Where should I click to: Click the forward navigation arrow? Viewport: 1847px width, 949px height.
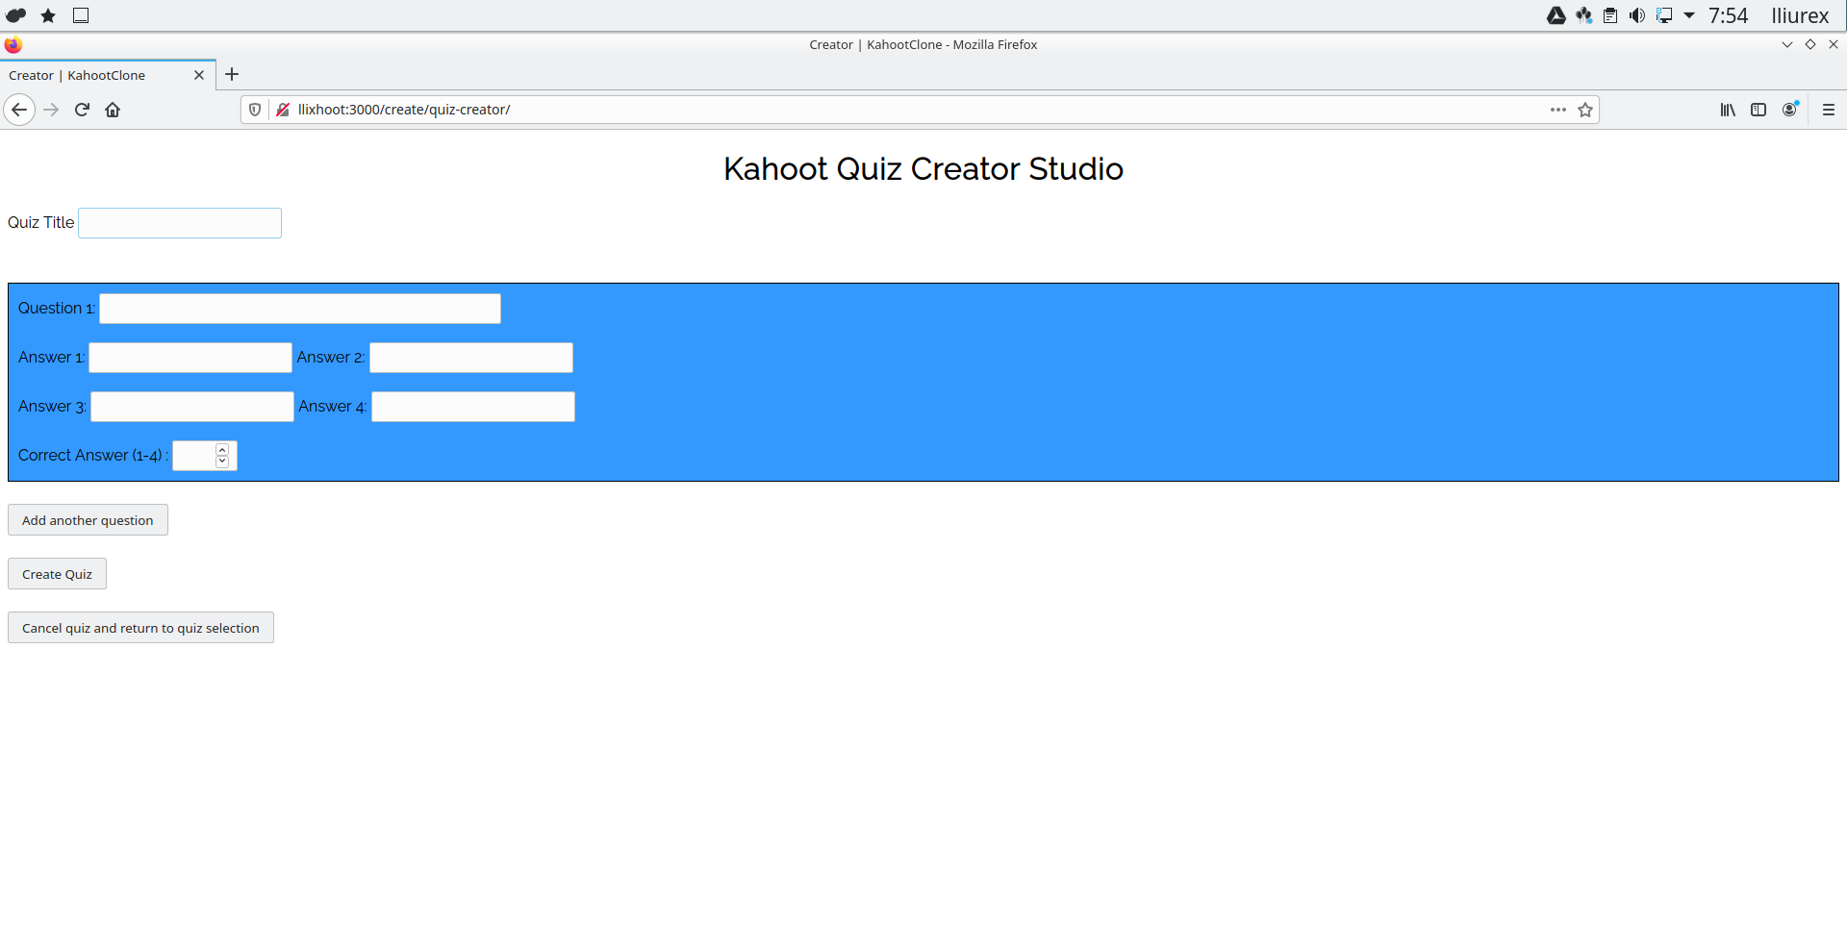point(51,110)
